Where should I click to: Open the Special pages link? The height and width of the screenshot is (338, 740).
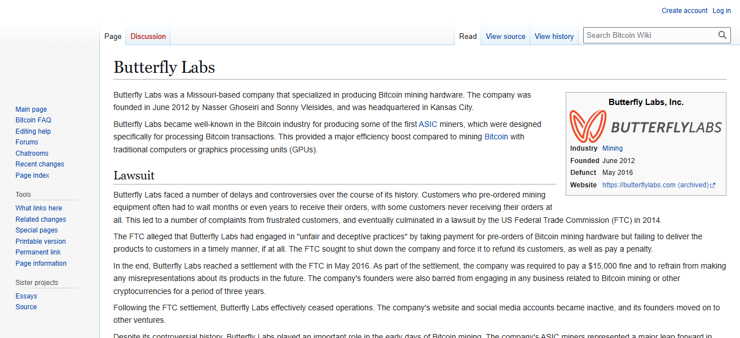(36, 230)
